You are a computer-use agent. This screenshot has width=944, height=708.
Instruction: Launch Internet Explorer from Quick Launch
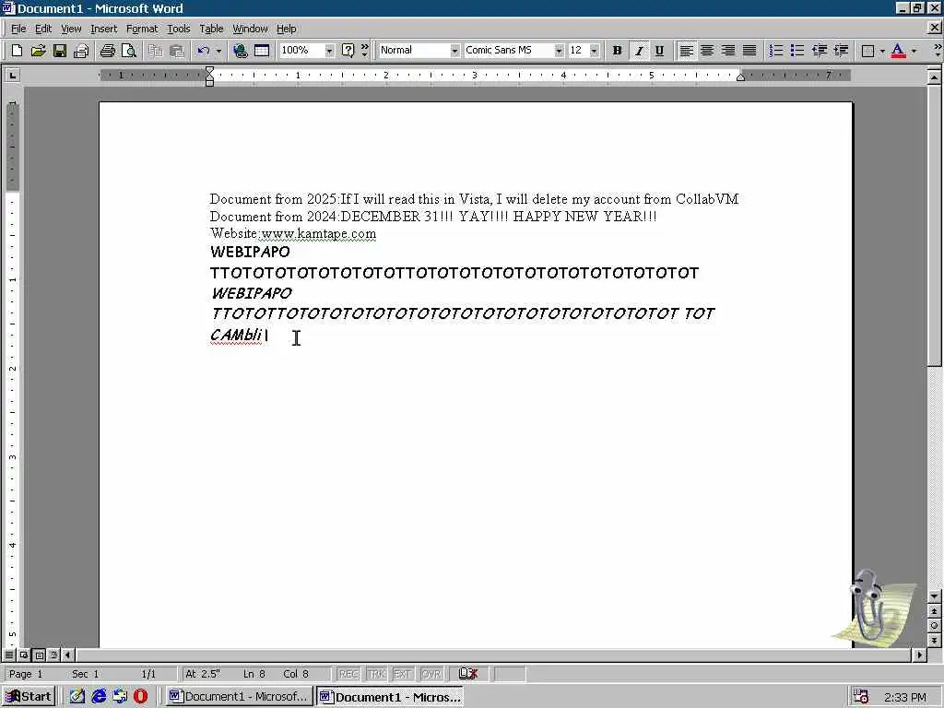[99, 697]
